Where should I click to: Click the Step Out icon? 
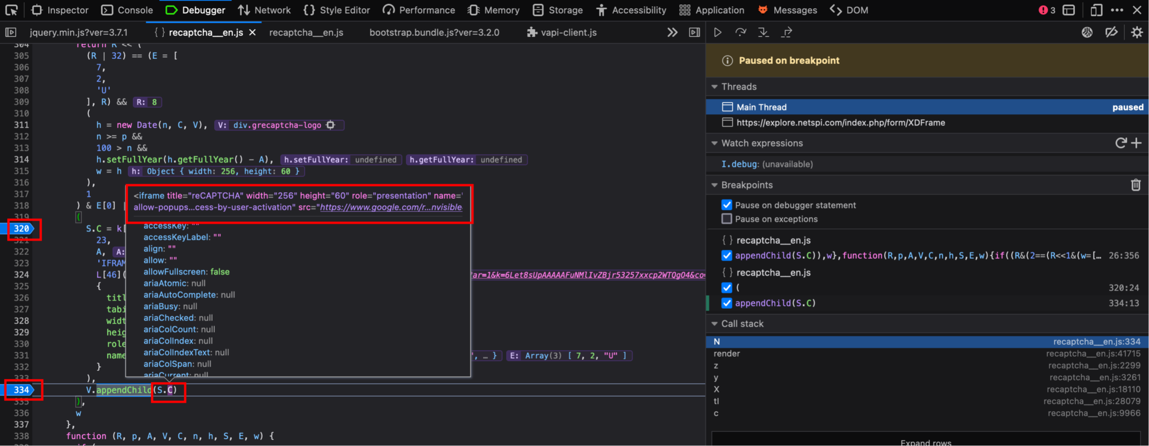pyautogui.click(x=787, y=32)
